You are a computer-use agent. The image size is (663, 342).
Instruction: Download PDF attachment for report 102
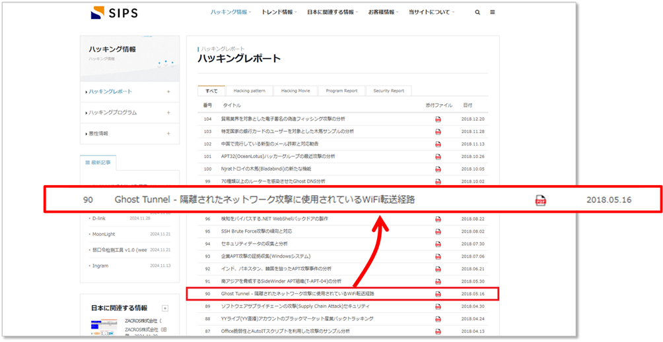click(x=438, y=144)
